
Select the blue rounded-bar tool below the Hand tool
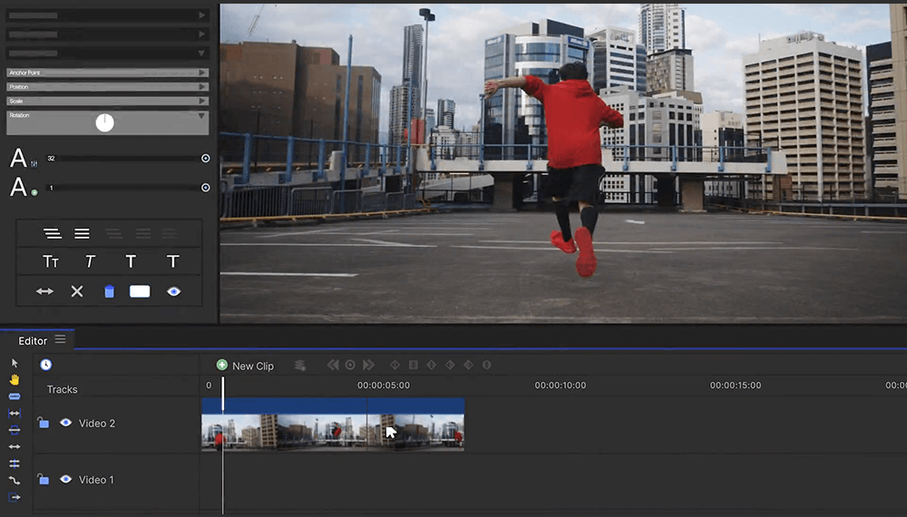[15, 396]
